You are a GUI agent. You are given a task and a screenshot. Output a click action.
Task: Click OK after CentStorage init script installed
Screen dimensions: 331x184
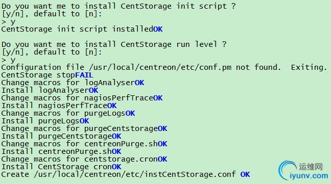pos(158,29)
